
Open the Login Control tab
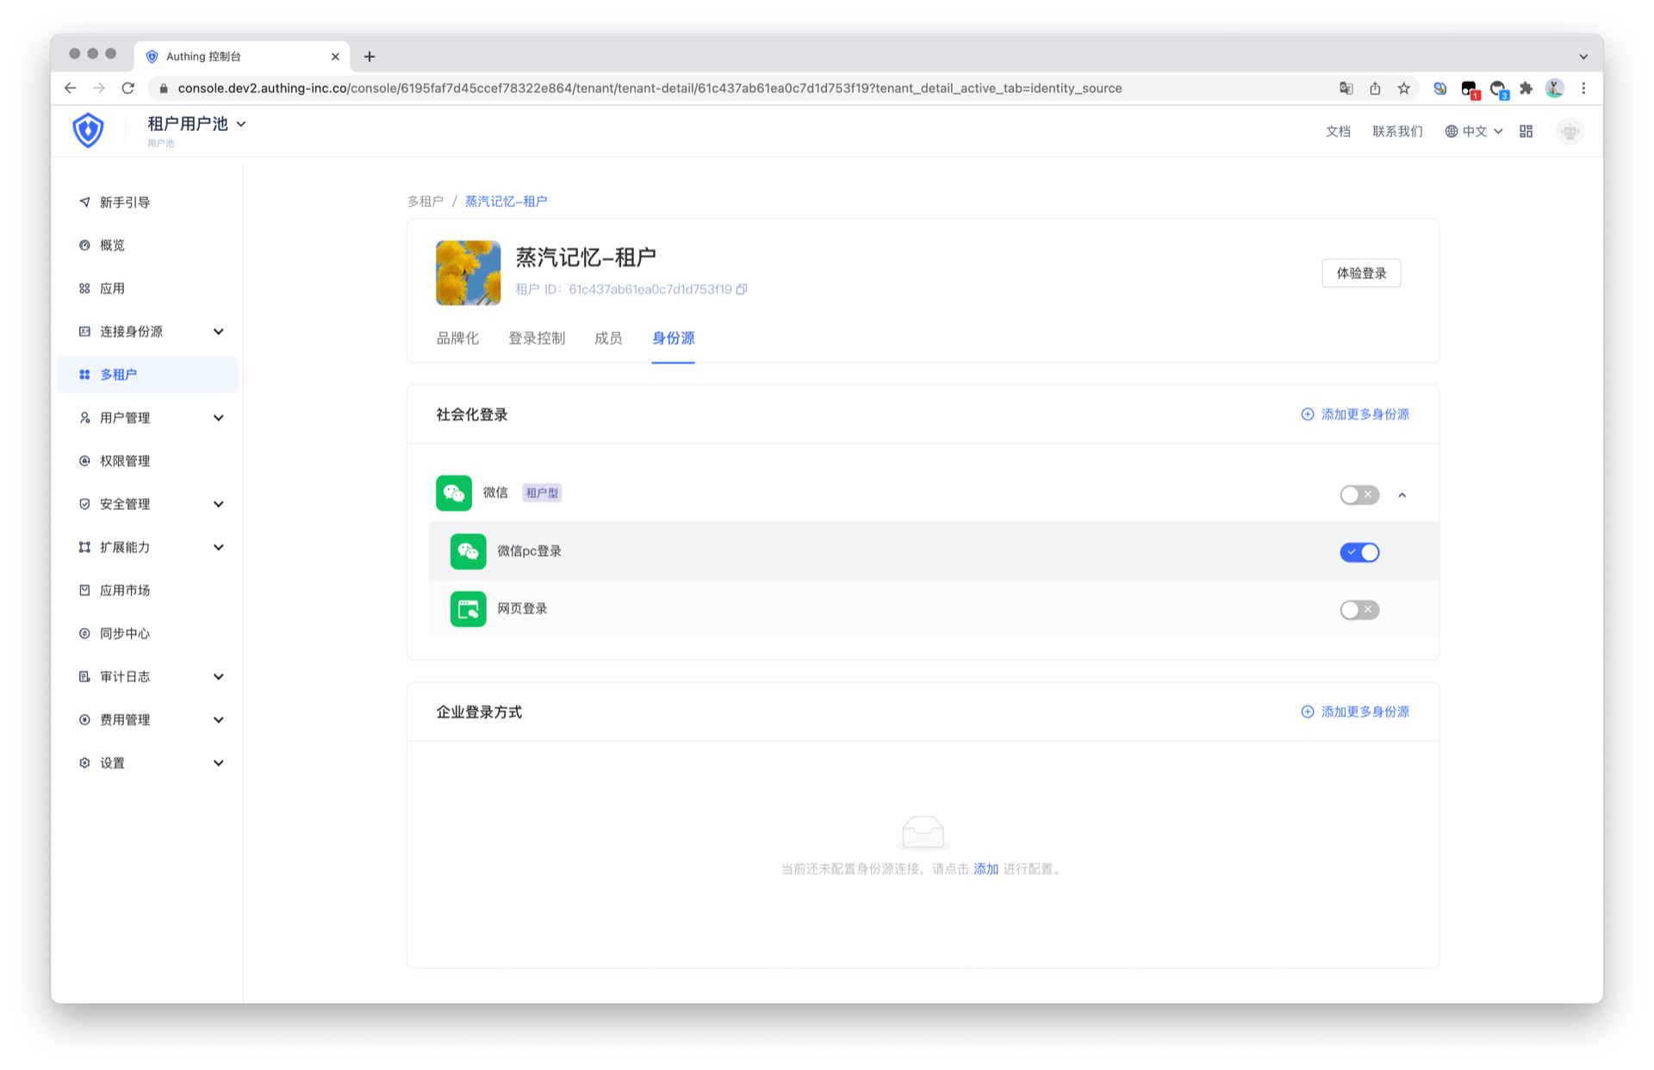(536, 339)
